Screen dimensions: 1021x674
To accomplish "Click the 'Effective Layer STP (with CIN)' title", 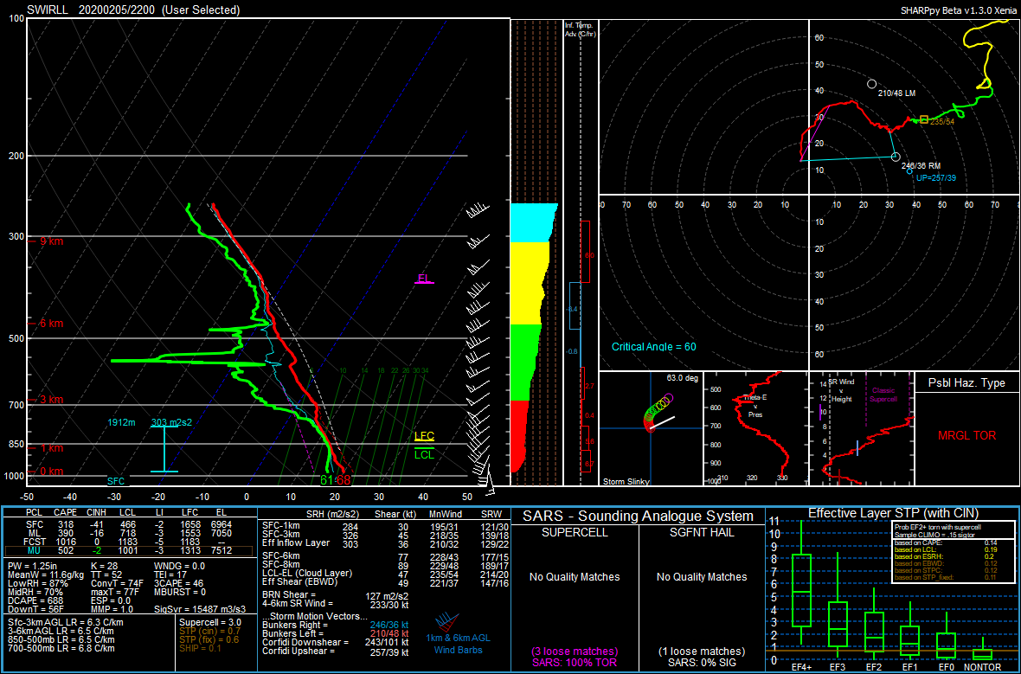I will tap(893, 513).
